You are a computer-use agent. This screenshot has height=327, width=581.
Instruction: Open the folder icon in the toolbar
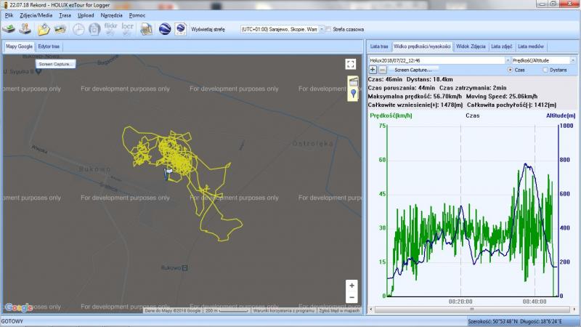click(44, 29)
